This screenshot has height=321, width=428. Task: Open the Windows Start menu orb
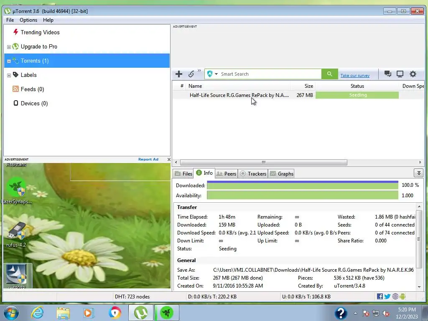(x=11, y=313)
